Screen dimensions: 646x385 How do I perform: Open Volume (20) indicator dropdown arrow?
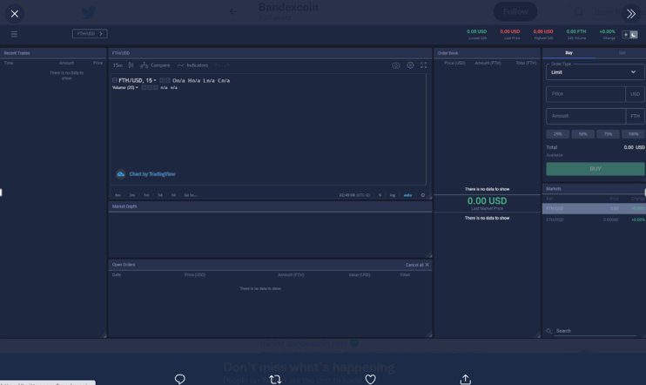[x=137, y=87]
